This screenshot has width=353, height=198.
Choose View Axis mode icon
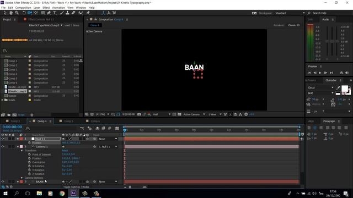click(x=114, y=13)
